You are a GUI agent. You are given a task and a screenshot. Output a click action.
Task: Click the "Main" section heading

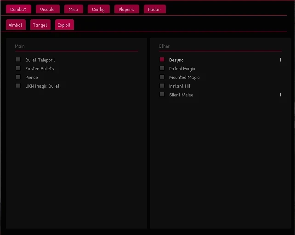[x=20, y=46]
